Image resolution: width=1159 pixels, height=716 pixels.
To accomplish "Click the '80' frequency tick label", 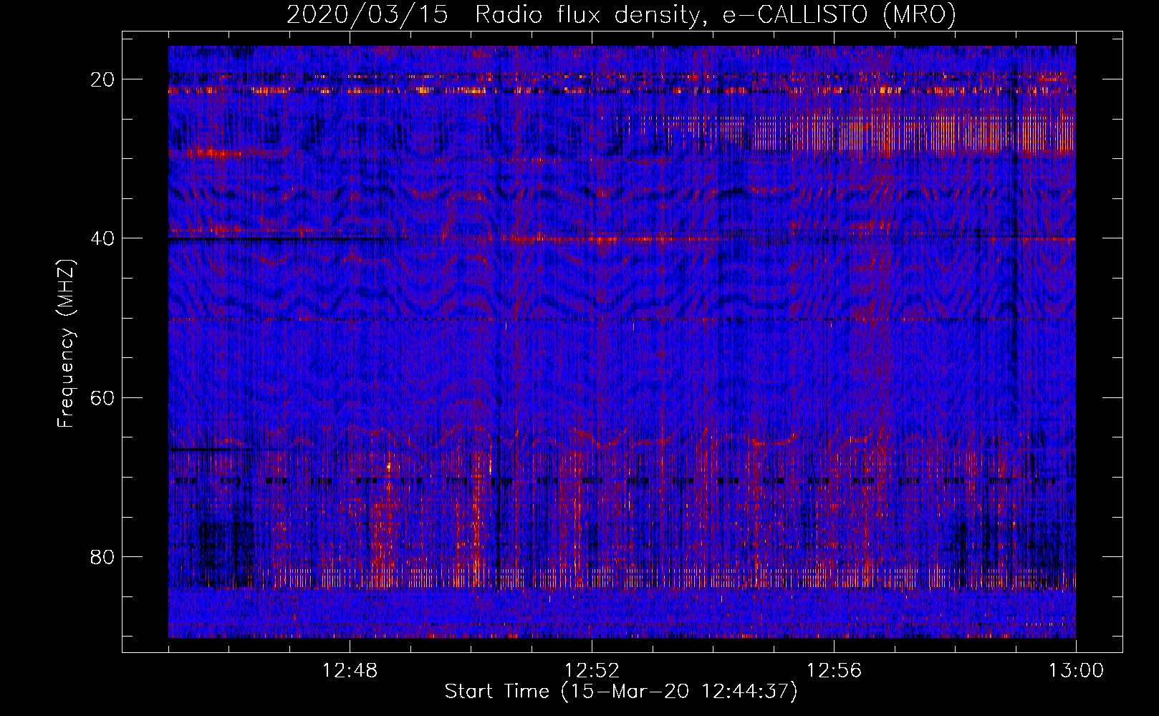I will click(103, 556).
